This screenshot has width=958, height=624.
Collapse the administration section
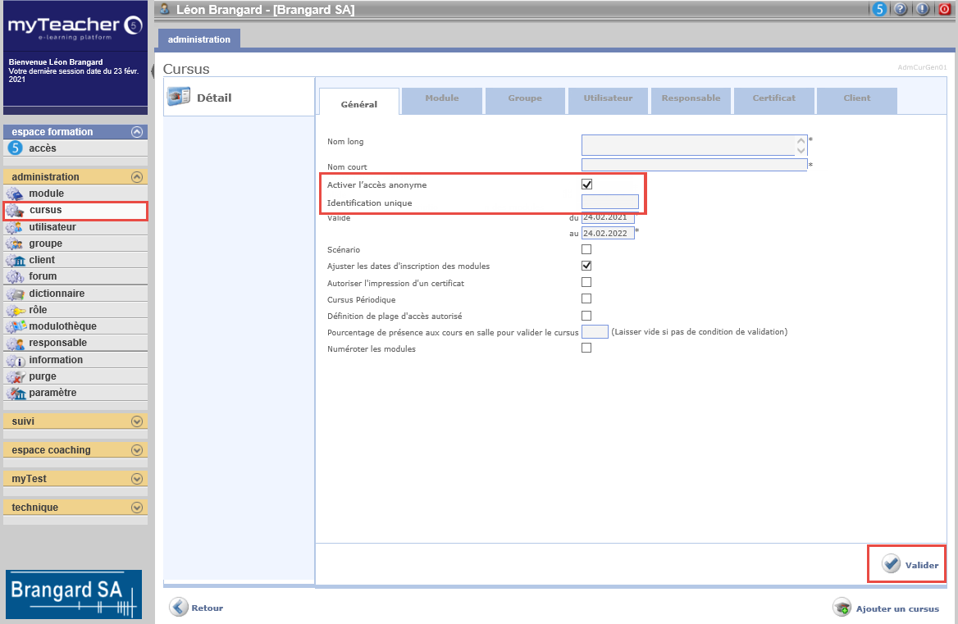[x=137, y=177]
